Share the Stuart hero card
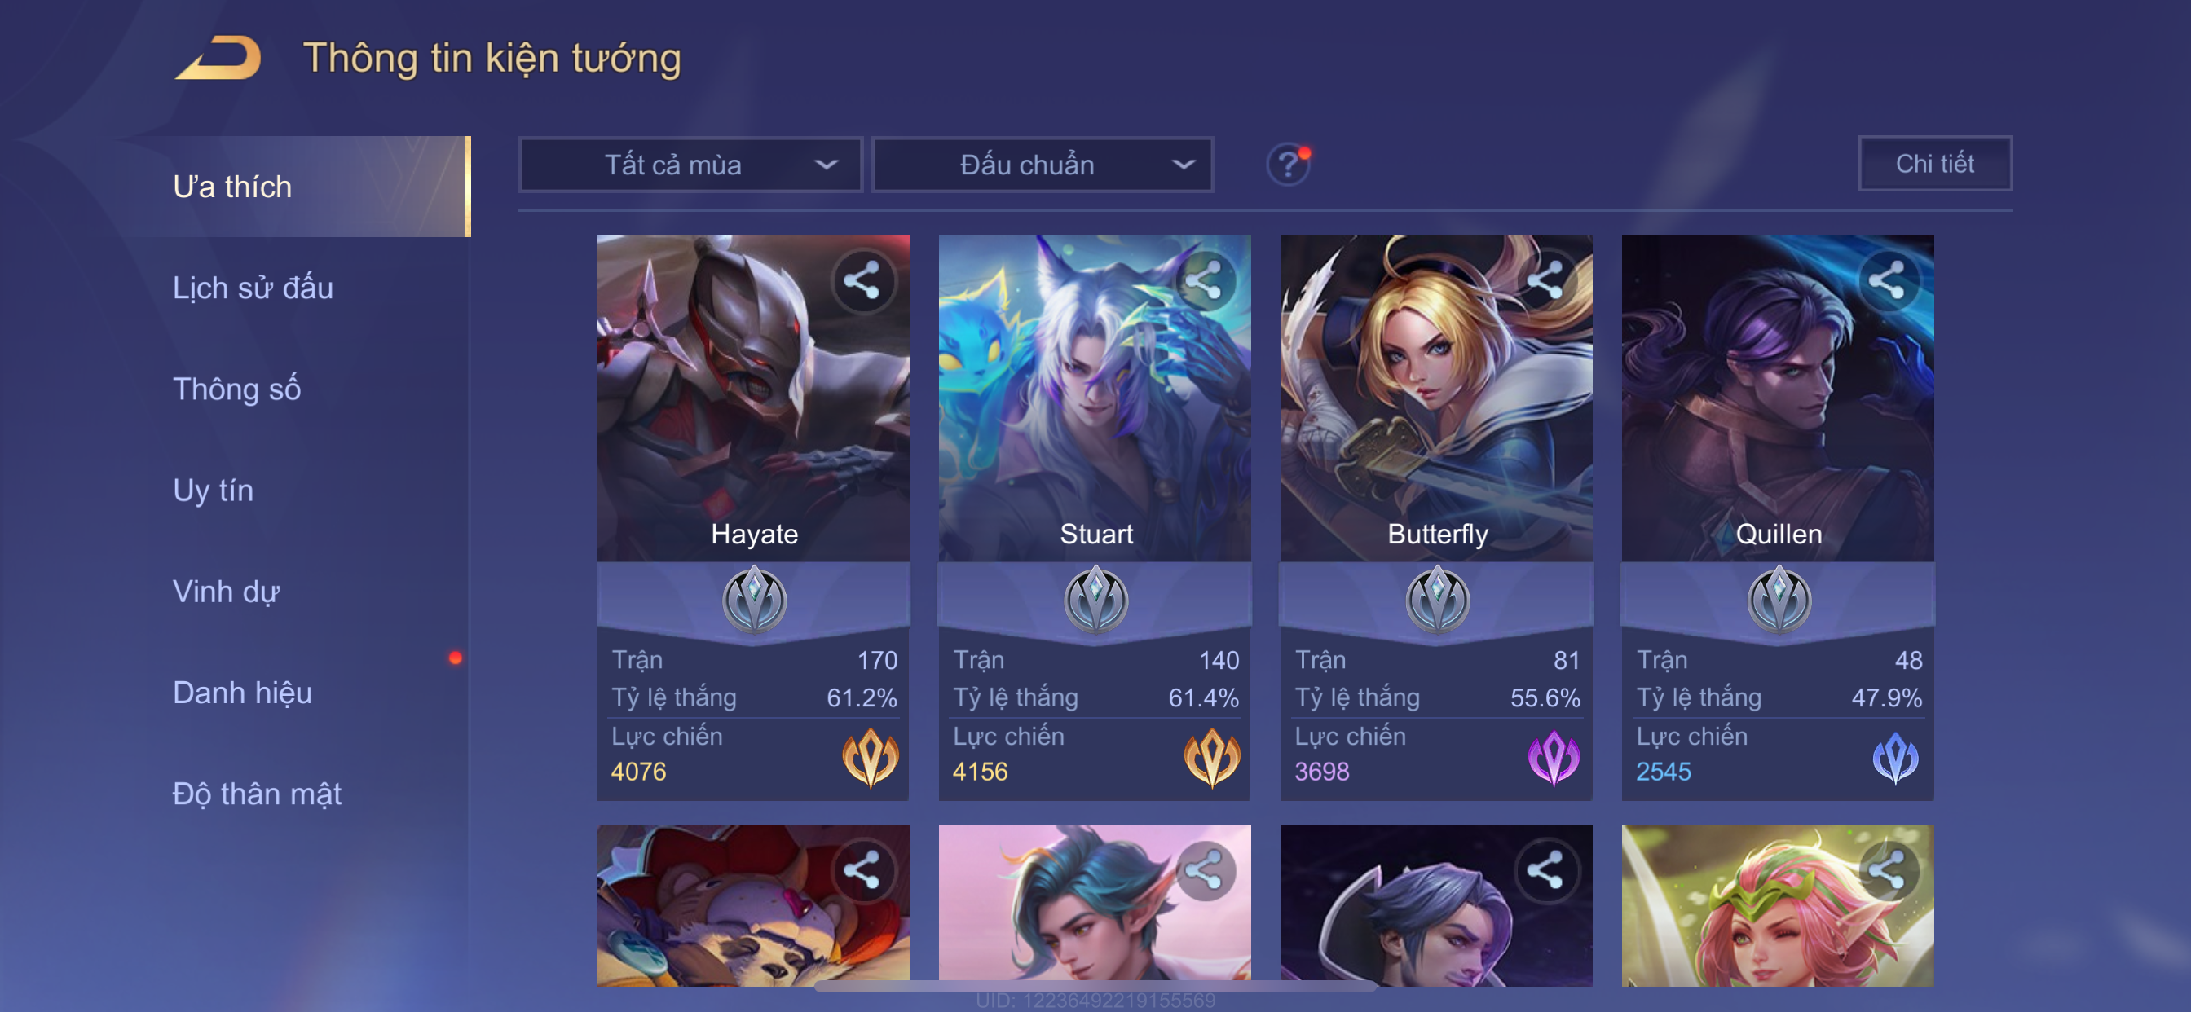The width and height of the screenshot is (2191, 1012). click(x=1205, y=280)
